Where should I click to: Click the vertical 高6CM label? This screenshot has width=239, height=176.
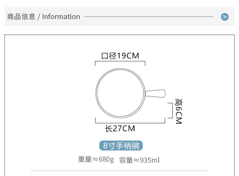(x=178, y=111)
